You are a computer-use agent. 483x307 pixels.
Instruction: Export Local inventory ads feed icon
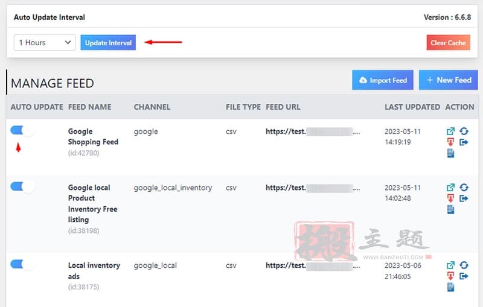point(464,276)
